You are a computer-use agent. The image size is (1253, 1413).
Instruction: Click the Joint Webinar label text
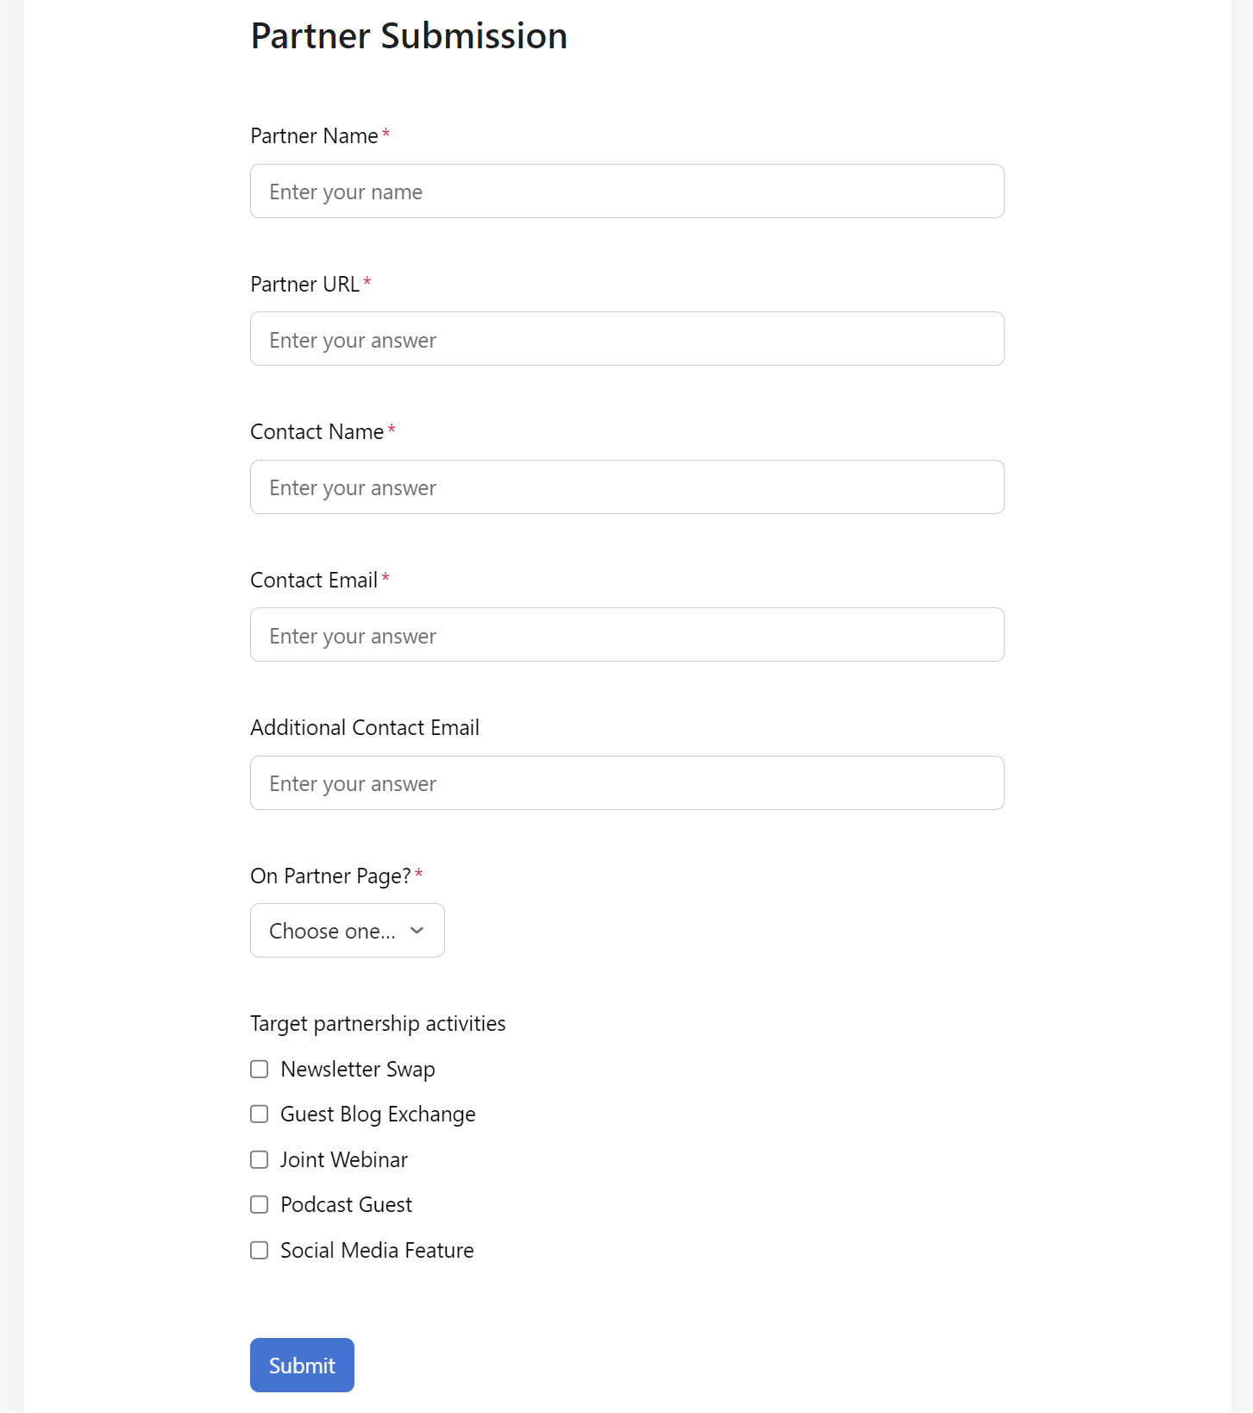[344, 1160]
